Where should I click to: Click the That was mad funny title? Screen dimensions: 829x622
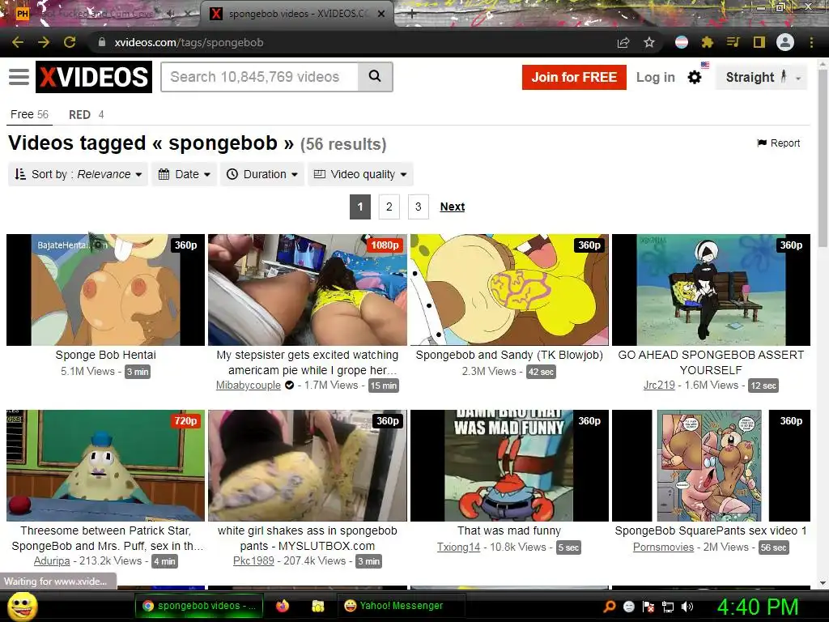pyautogui.click(x=509, y=530)
